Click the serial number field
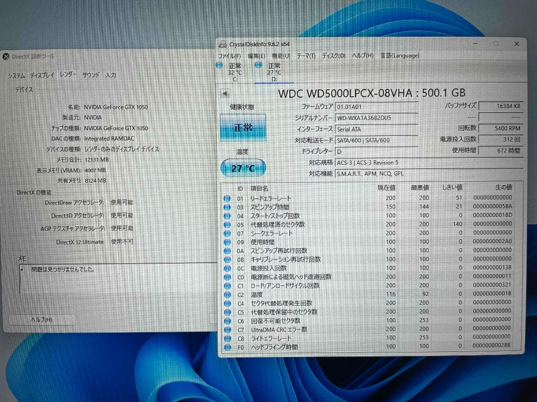This screenshot has width=537, height=402. 376,118
